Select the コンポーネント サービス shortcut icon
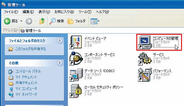Screen dimensions: 184x106 click(x=76, y=58)
